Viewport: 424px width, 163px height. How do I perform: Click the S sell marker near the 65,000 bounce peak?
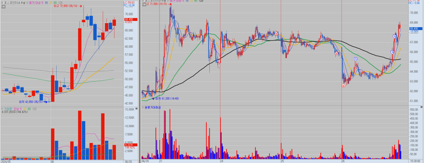pos(356,59)
